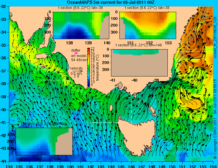Click the '9' value at temperature scale bottom

(x=92, y=85)
